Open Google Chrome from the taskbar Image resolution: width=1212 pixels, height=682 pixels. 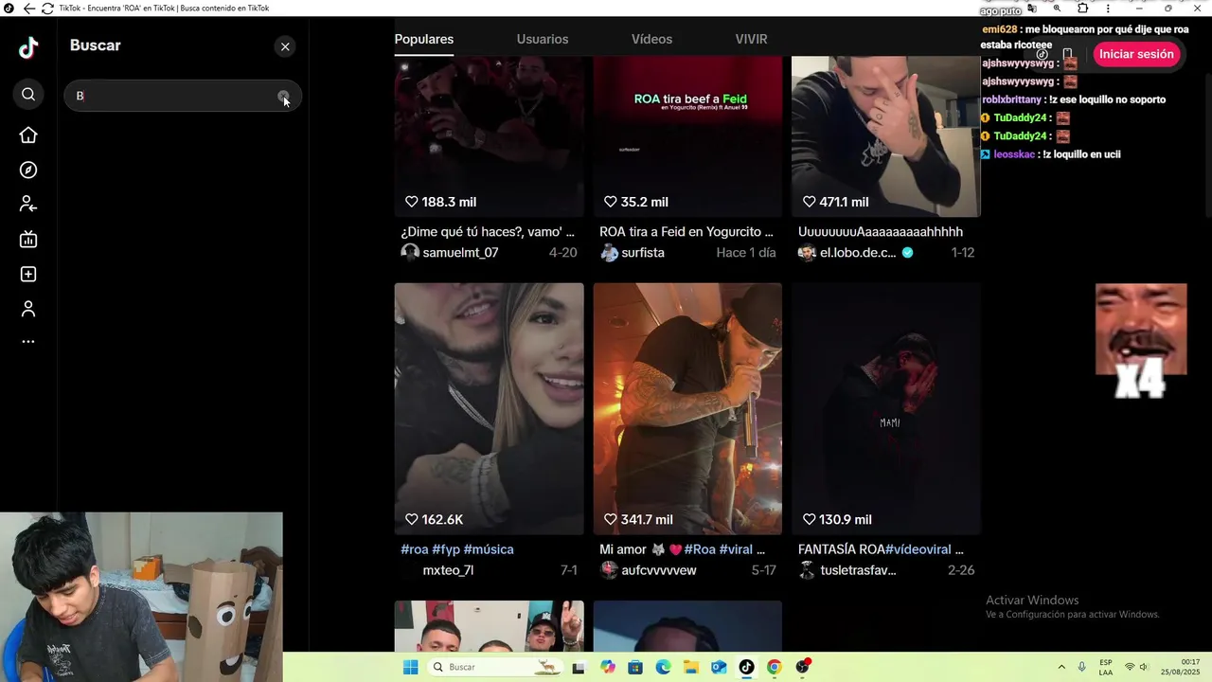coord(775,667)
